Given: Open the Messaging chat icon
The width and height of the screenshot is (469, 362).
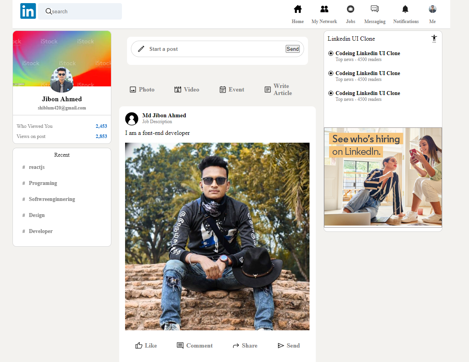Looking at the screenshot, I should [x=375, y=9].
